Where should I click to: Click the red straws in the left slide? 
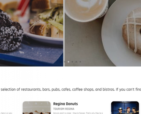[x=24, y=7]
